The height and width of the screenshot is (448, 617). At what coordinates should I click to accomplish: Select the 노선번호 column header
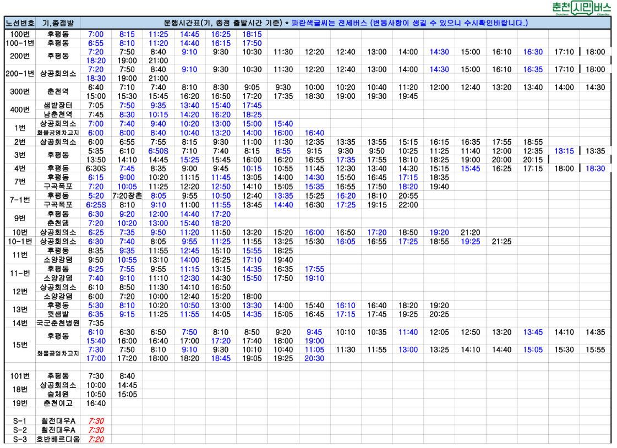click(20, 23)
